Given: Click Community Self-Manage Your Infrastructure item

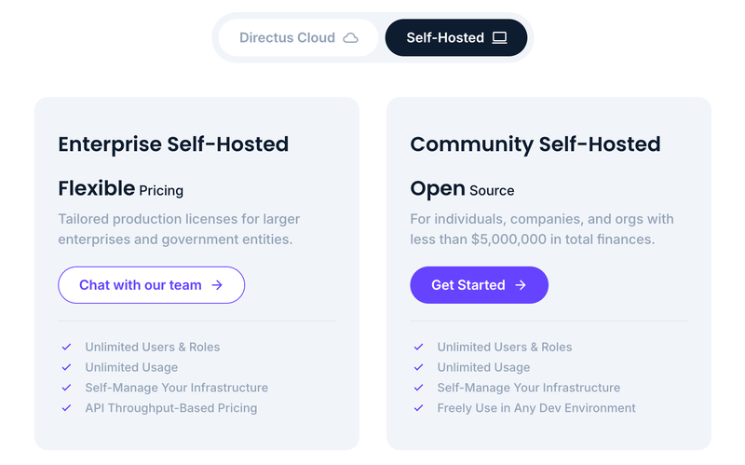Looking at the screenshot, I should tap(529, 388).
